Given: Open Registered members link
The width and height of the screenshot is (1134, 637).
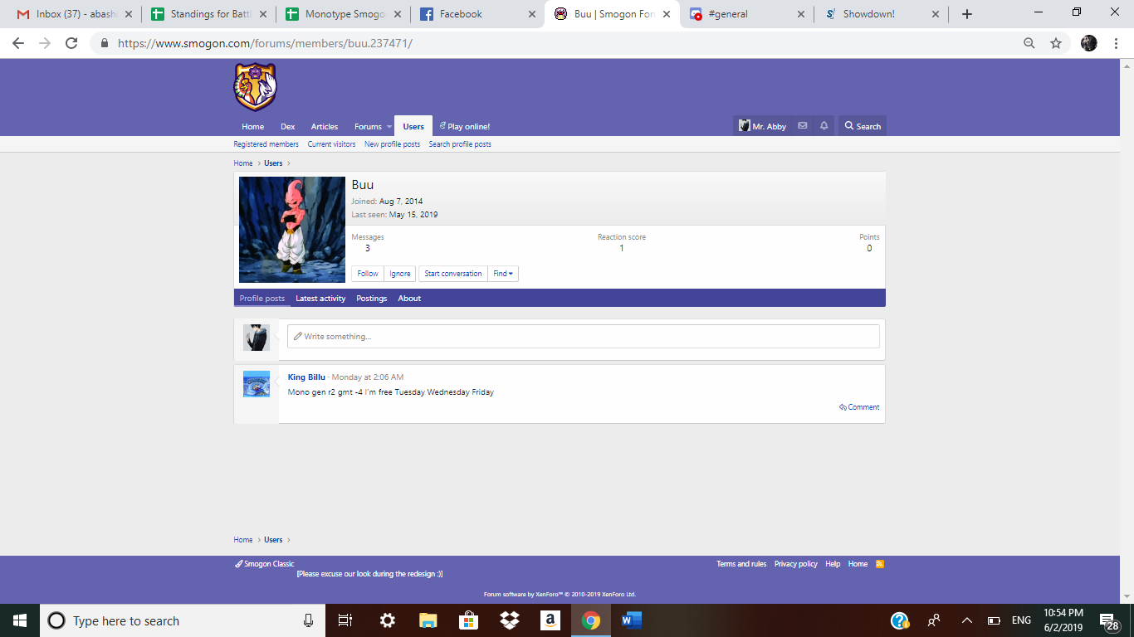Looking at the screenshot, I should 266,144.
